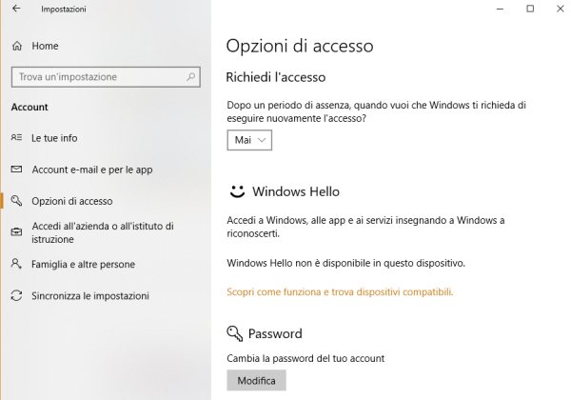Click the back arrow icon
571x400 pixels.
[16, 9]
